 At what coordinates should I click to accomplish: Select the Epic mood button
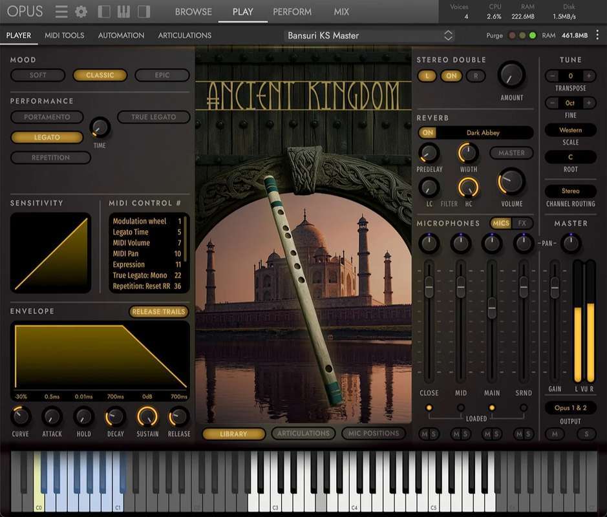(162, 75)
